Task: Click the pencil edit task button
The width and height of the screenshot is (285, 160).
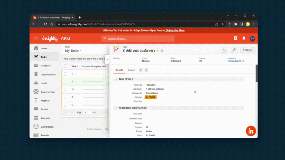Action: tap(234, 50)
